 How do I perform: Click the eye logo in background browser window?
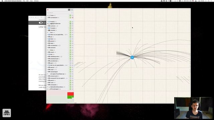41,23
